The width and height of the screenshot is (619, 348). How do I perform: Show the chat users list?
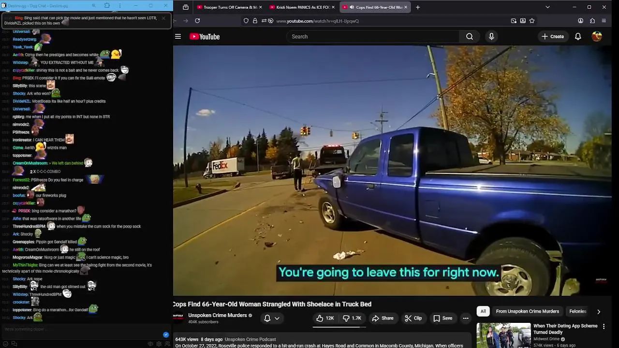(167, 344)
